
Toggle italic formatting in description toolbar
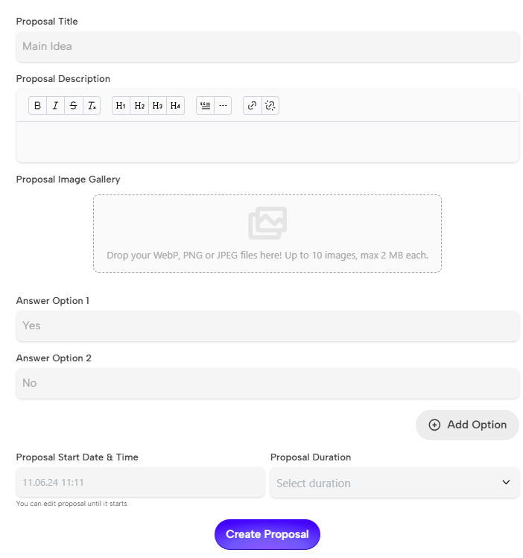click(x=55, y=106)
